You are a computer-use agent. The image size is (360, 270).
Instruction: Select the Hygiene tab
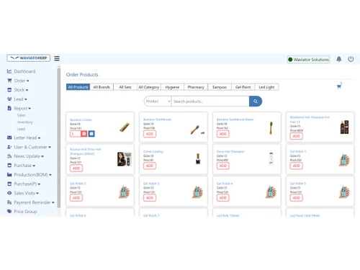click(172, 87)
